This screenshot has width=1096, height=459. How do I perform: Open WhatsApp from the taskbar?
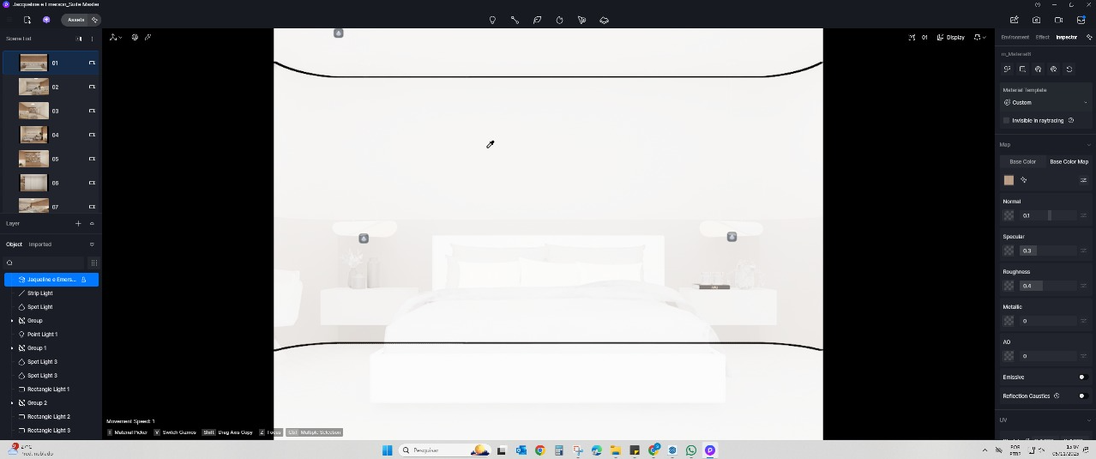(691, 450)
